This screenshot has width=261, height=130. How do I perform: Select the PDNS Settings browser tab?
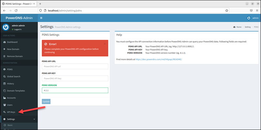pos(19,4)
